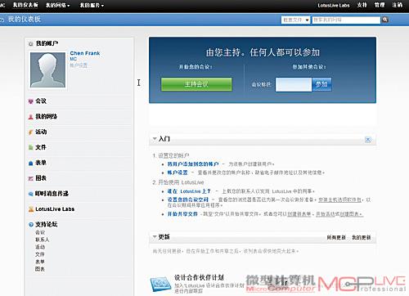Click the 支持论坛 help icon
This screenshot has height=296, width=409.
(31, 225)
